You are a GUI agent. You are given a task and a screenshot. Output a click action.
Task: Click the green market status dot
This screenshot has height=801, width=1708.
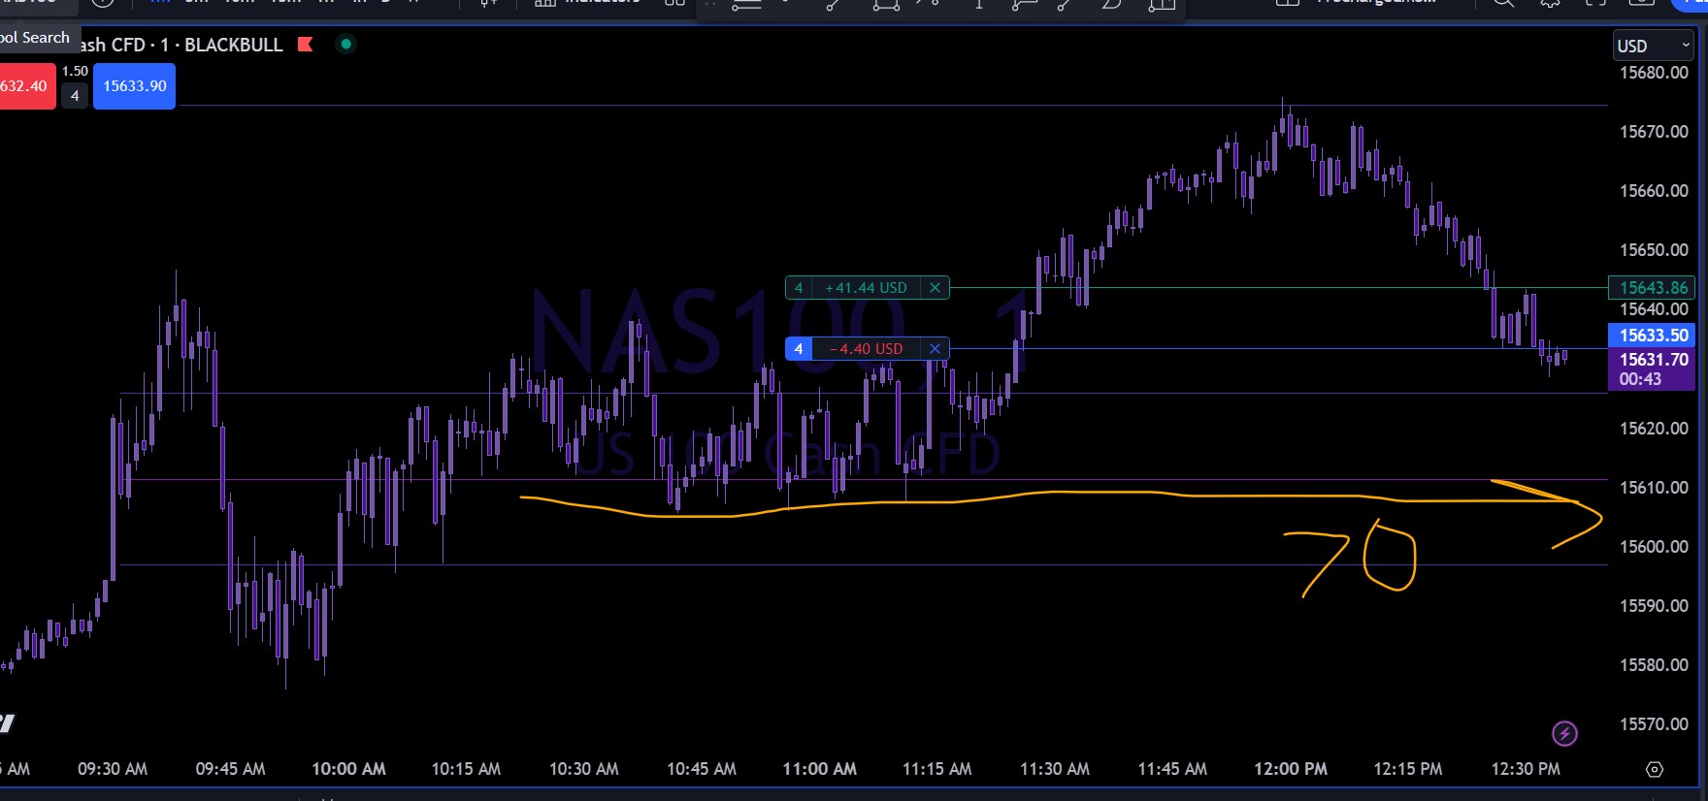tap(345, 44)
